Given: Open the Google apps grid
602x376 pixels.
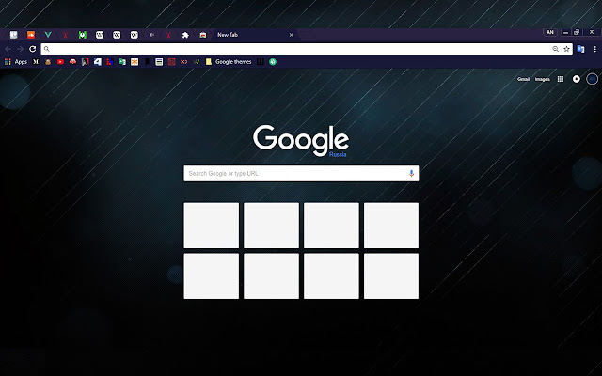Looking at the screenshot, I should [x=561, y=79].
